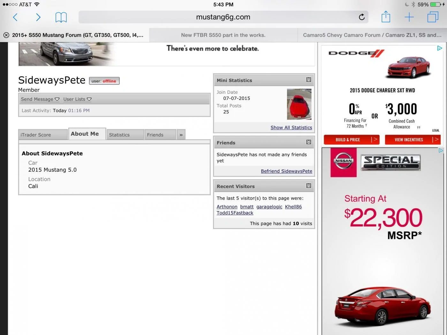
Task: Show more profile tabs with » arrow
Action: click(181, 135)
